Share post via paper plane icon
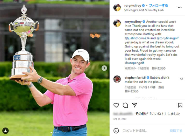 [134, 105]
